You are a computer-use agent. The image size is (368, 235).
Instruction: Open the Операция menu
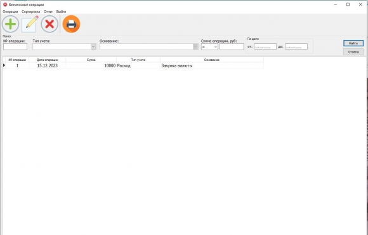[x=10, y=11]
